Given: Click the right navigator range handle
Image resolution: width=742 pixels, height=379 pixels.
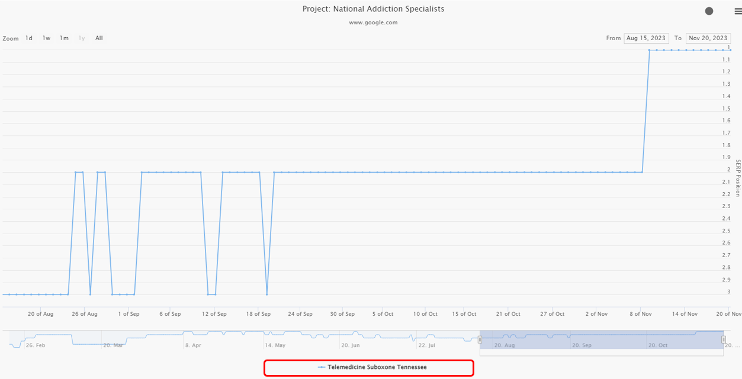Looking at the screenshot, I should 723,339.
